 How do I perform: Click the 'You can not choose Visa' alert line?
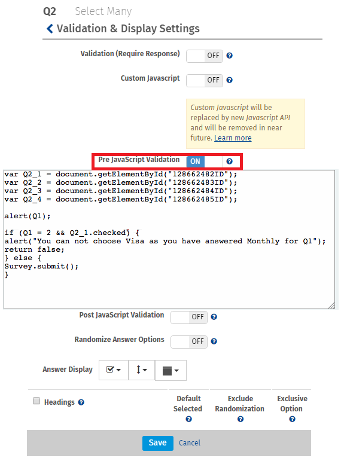click(x=165, y=242)
